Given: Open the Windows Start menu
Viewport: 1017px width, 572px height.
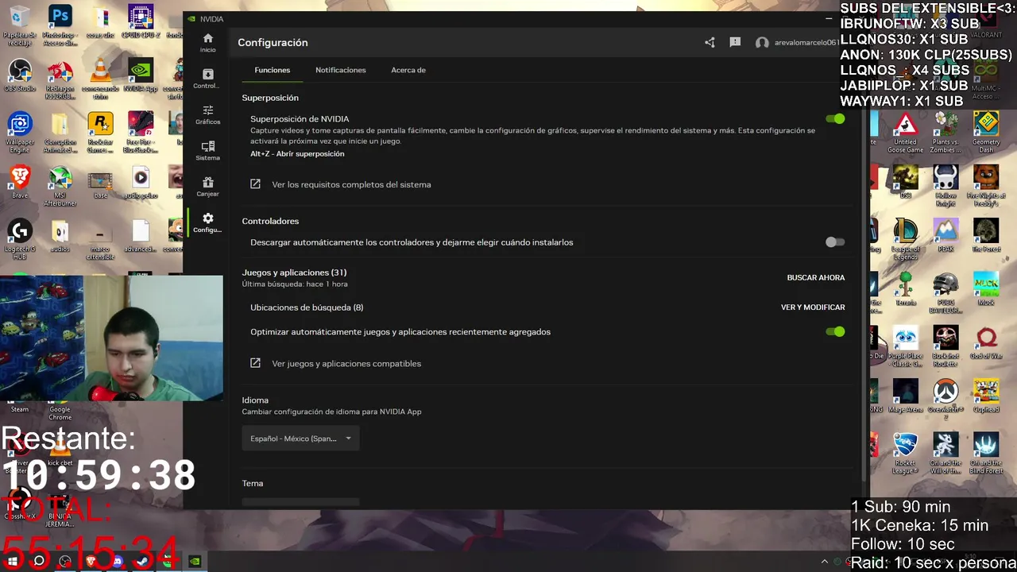Looking at the screenshot, I should click(13, 561).
